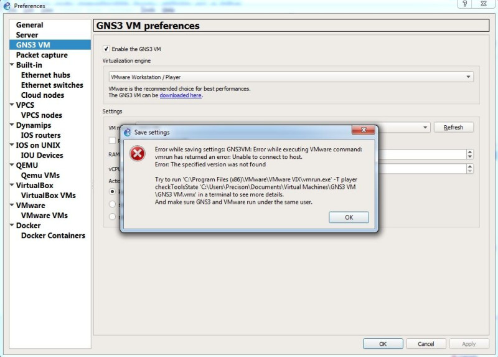Screen dimensions: 498x357
Task: Open General preferences page
Action: (29, 25)
